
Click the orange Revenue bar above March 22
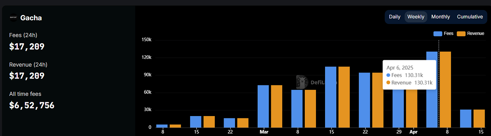point(378,100)
